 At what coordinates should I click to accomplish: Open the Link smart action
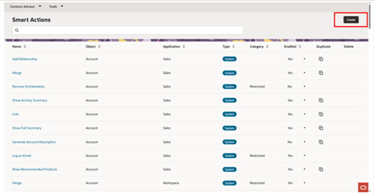(x=15, y=114)
